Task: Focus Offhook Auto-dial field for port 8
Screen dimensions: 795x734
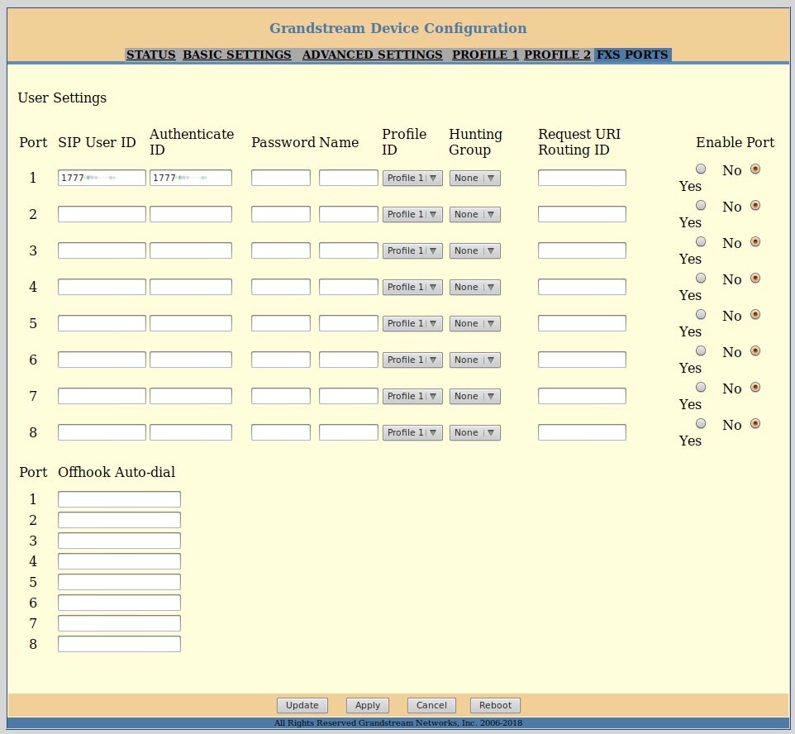Action: 119,644
